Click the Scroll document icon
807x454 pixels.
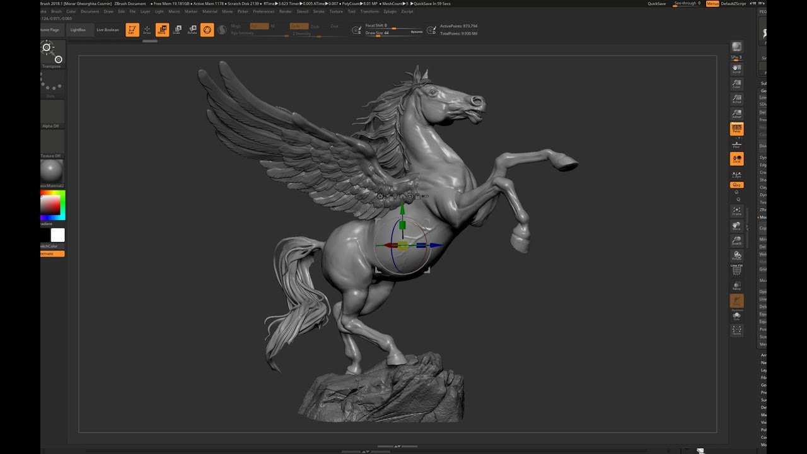(736, 69)
